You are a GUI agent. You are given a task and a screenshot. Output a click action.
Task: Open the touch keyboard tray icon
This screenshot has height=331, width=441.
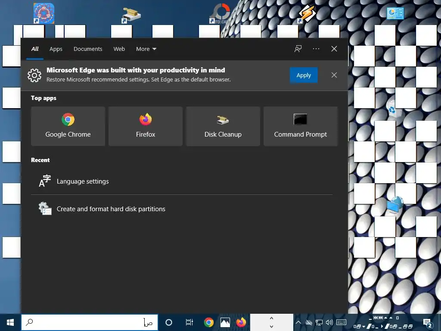[341, 322]
